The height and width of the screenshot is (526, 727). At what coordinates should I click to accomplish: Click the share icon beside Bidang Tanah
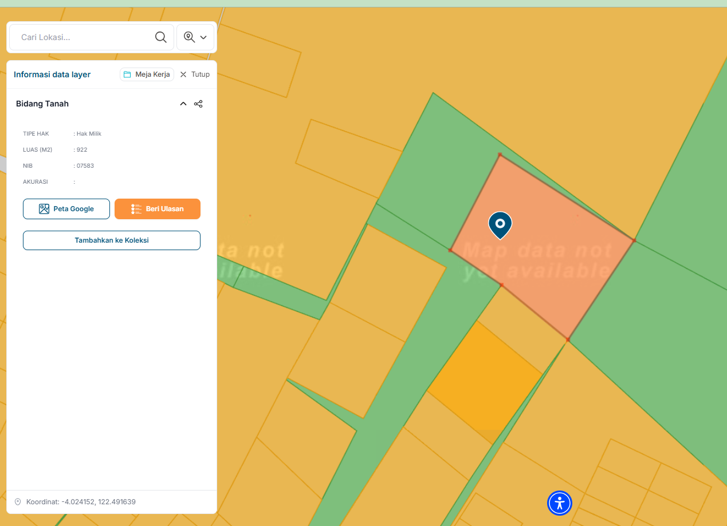coord(198,104)
